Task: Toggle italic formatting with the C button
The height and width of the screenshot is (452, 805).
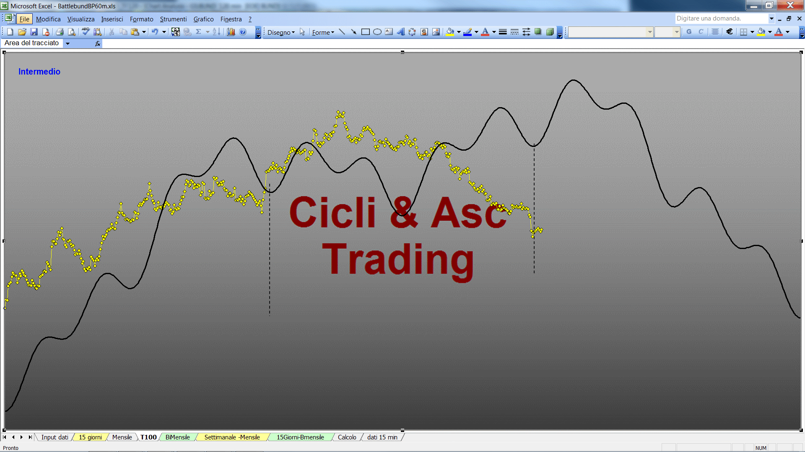Action: pyautogui.click(x=701, y=32)
